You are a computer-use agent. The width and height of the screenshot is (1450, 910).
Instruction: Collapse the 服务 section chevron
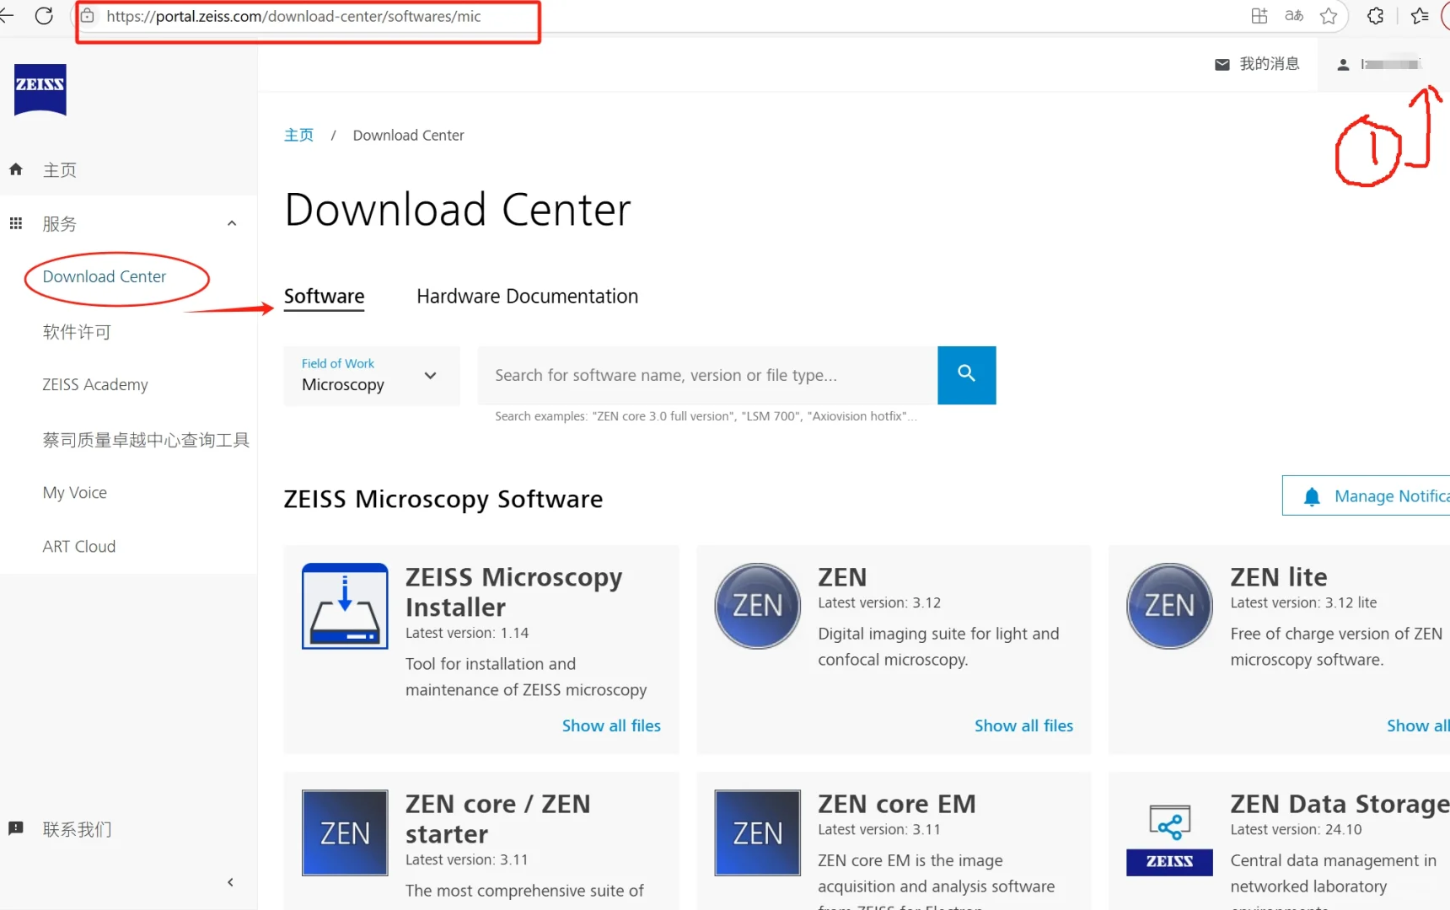(x=232, y=223)
